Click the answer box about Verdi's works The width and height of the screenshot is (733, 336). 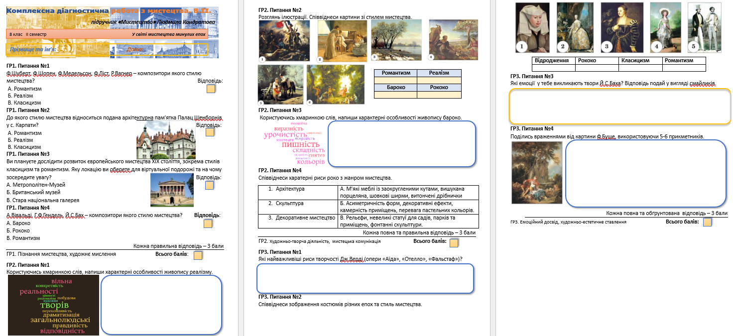pyautogui.click(x=365, y=278)
